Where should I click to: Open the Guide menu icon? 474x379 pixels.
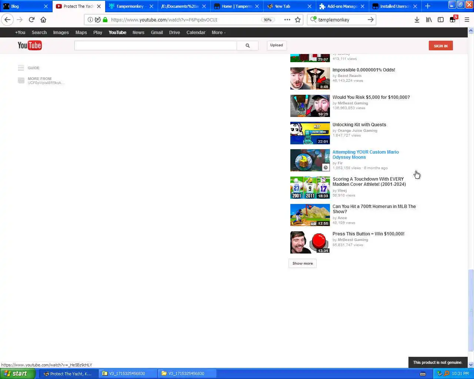coord(21,68)
